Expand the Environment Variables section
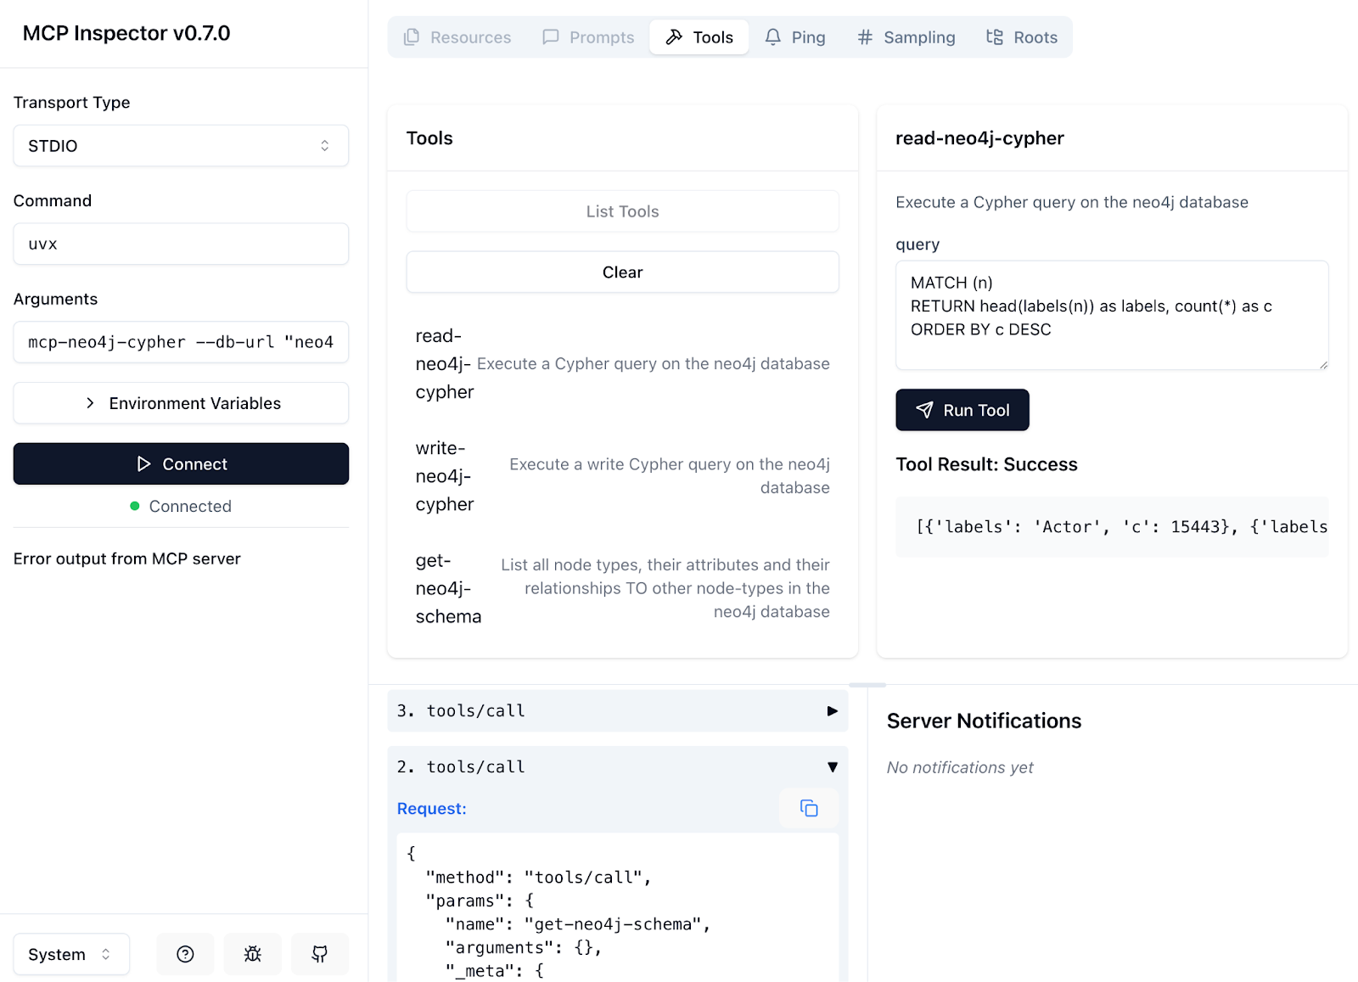The width and height of the screenshot is (1358, 982). coord(181,403)
